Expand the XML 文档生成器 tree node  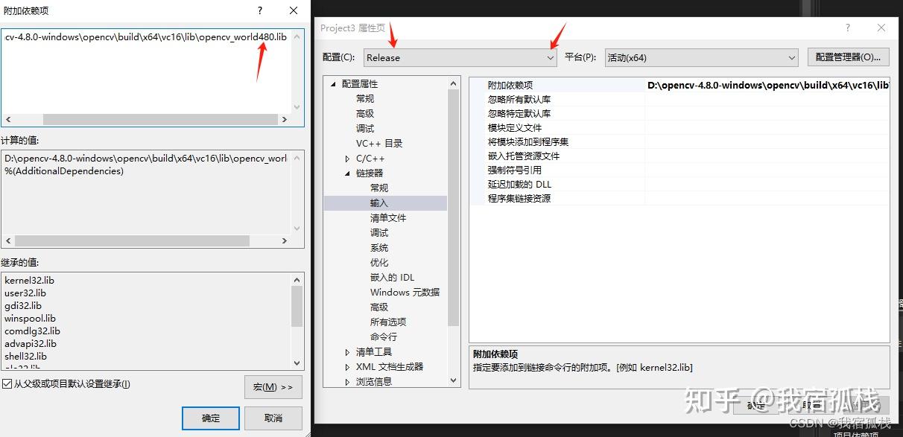(x=347, y=366)
